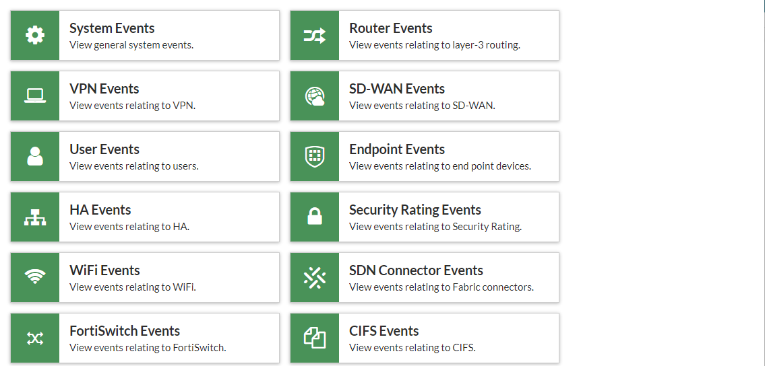Click the WiFi Events signal icon

pos(35,277)
